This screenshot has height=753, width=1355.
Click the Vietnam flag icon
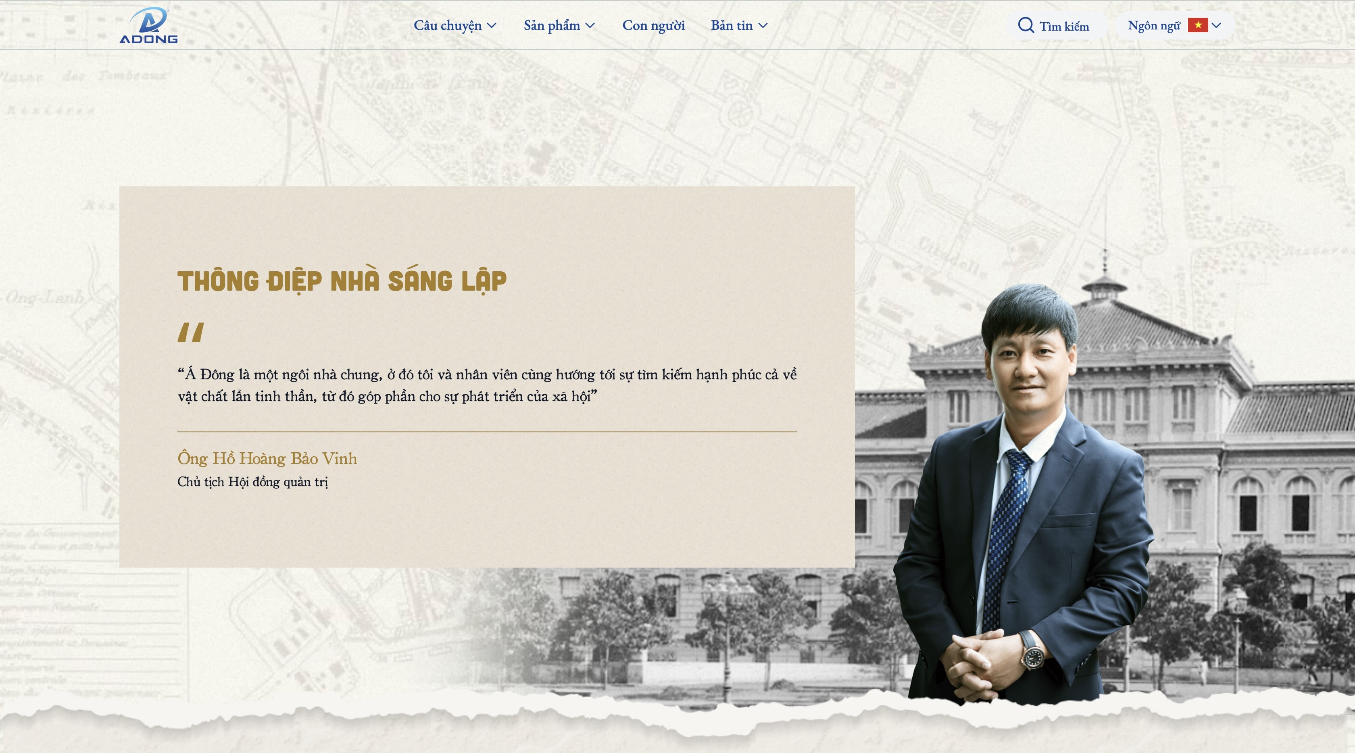tap(1198, 25)
